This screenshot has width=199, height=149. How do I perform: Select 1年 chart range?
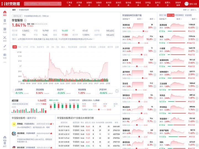(x=48, y=47)
